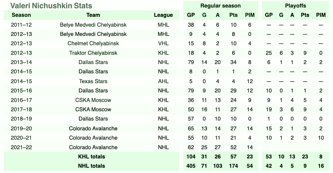Screen dimensions: 333x173
Task: Open CSKA Moscow link for 2016–17
Action: click(93, 100)
